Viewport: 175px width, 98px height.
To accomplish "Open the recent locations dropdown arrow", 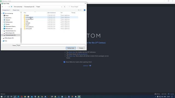I will pos(7,7).
